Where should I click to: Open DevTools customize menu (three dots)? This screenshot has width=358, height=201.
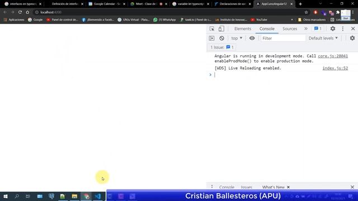[343, 28]
